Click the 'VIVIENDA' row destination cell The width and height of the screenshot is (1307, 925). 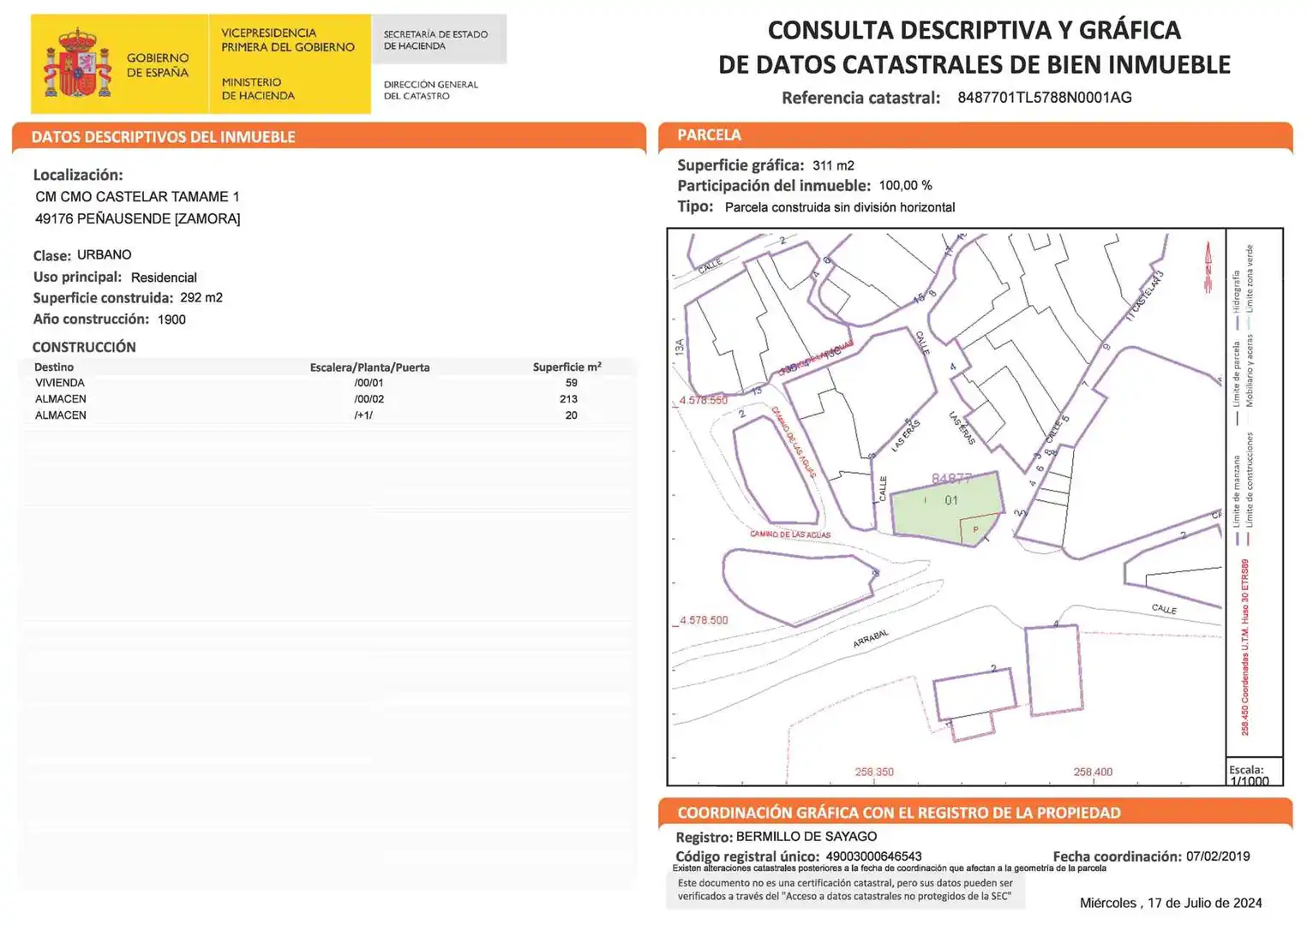pos(60,383)
